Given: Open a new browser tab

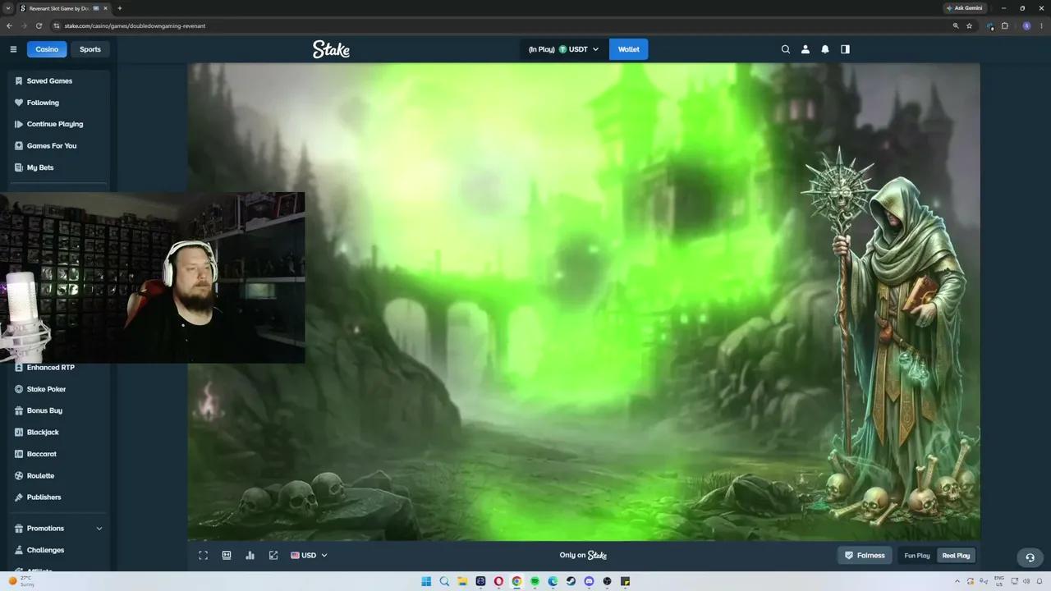Looking at the screenshot, I should pyautogui.click(x=120, y=8).
